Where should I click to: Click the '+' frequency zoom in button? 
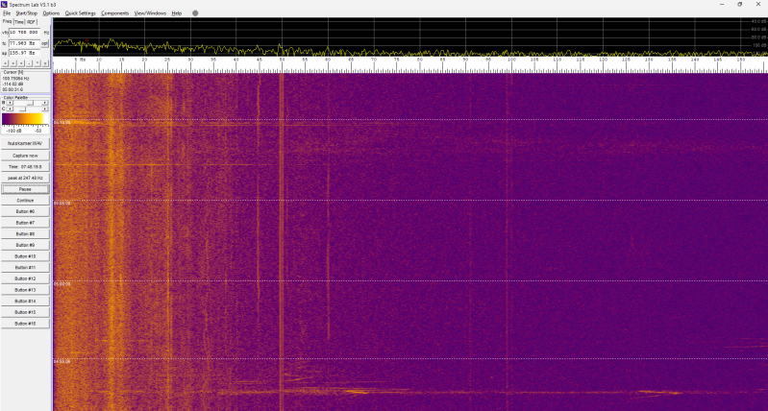[21, 63]
